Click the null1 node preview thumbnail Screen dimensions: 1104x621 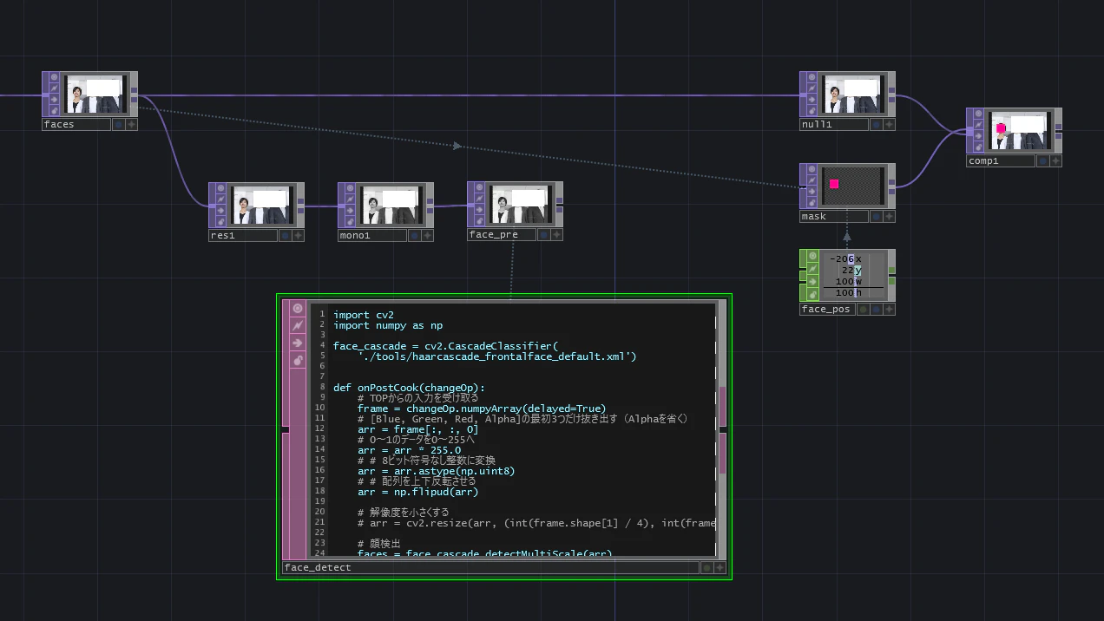pyautogui.click(x=853, y=94)
